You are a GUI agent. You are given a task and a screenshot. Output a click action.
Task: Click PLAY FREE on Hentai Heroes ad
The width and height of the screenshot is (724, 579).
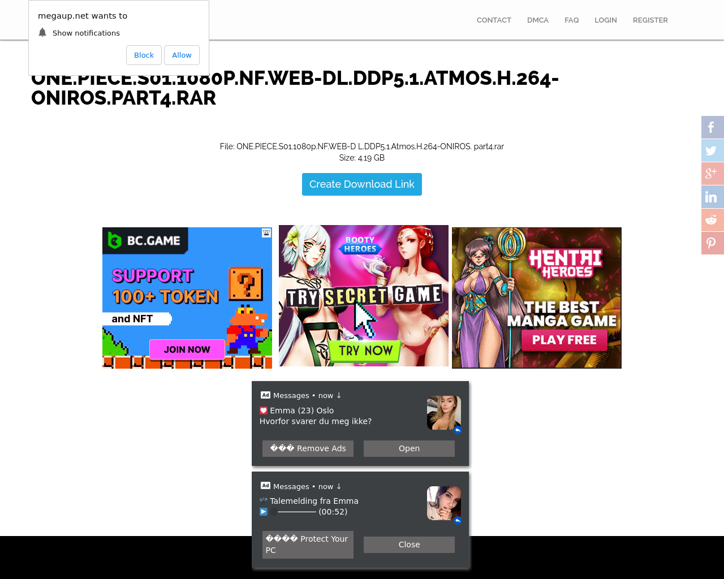click(x=564, y=340)
